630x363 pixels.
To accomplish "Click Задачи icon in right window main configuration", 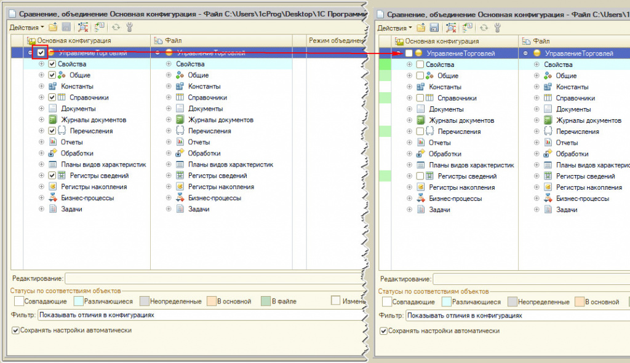I will pos(421,209).
